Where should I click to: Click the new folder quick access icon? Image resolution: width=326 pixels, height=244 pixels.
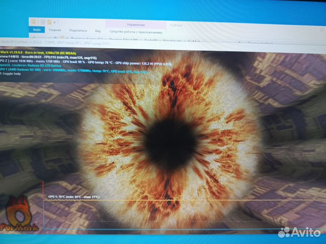point(49,22)
